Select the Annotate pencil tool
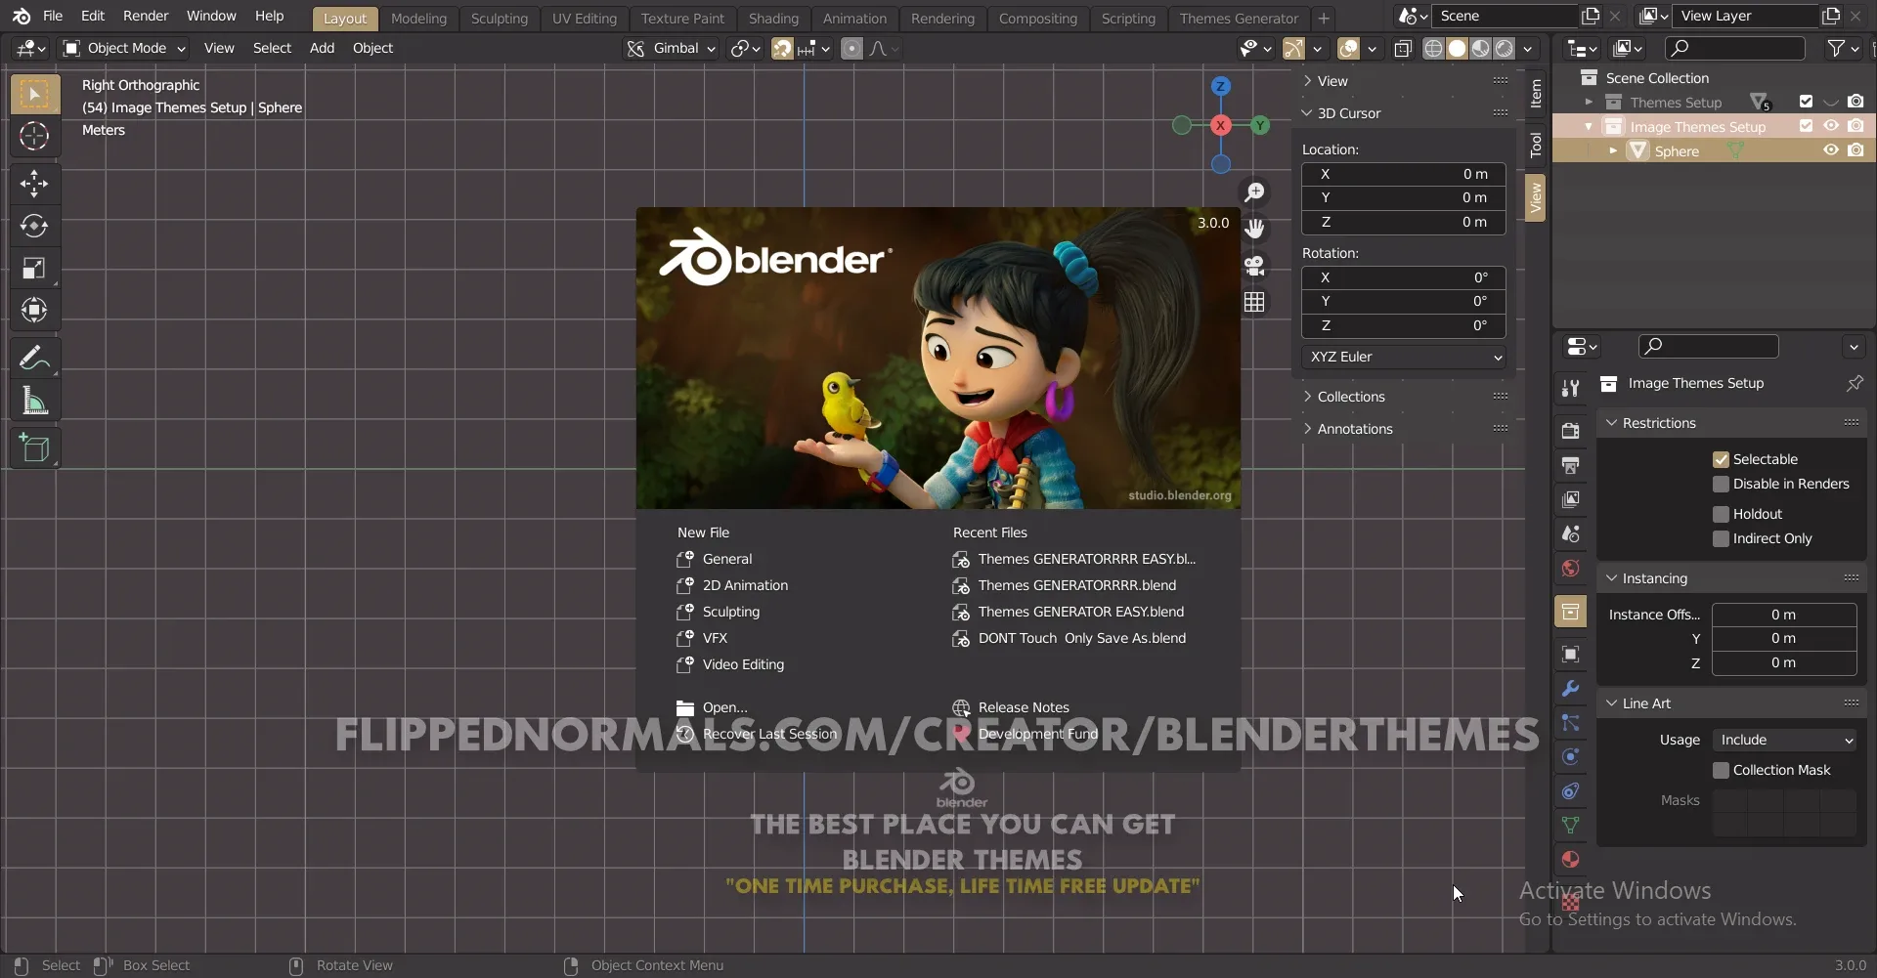1877x978 pixels. [x=34, y=358]
